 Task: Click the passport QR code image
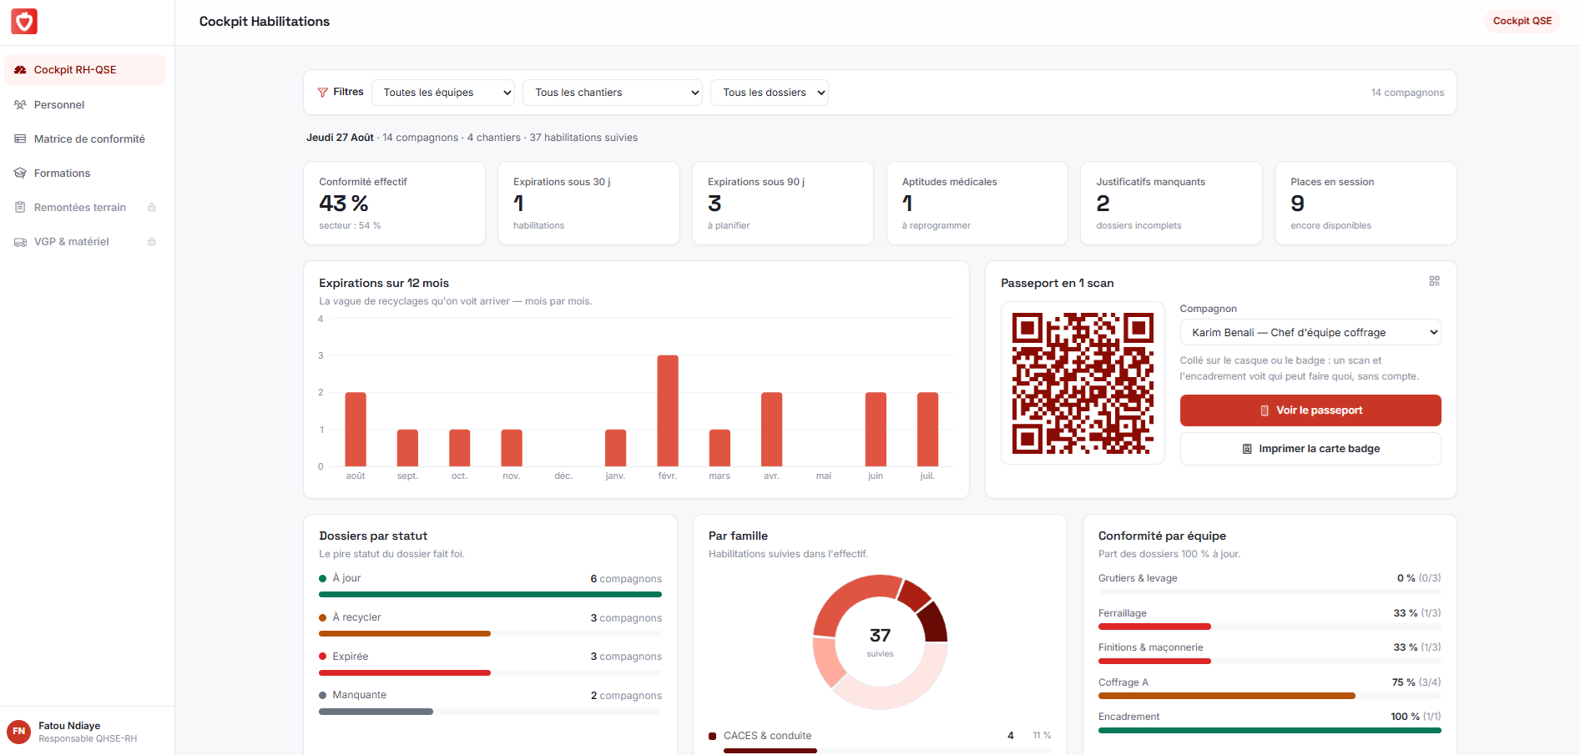pos(1083,383)
